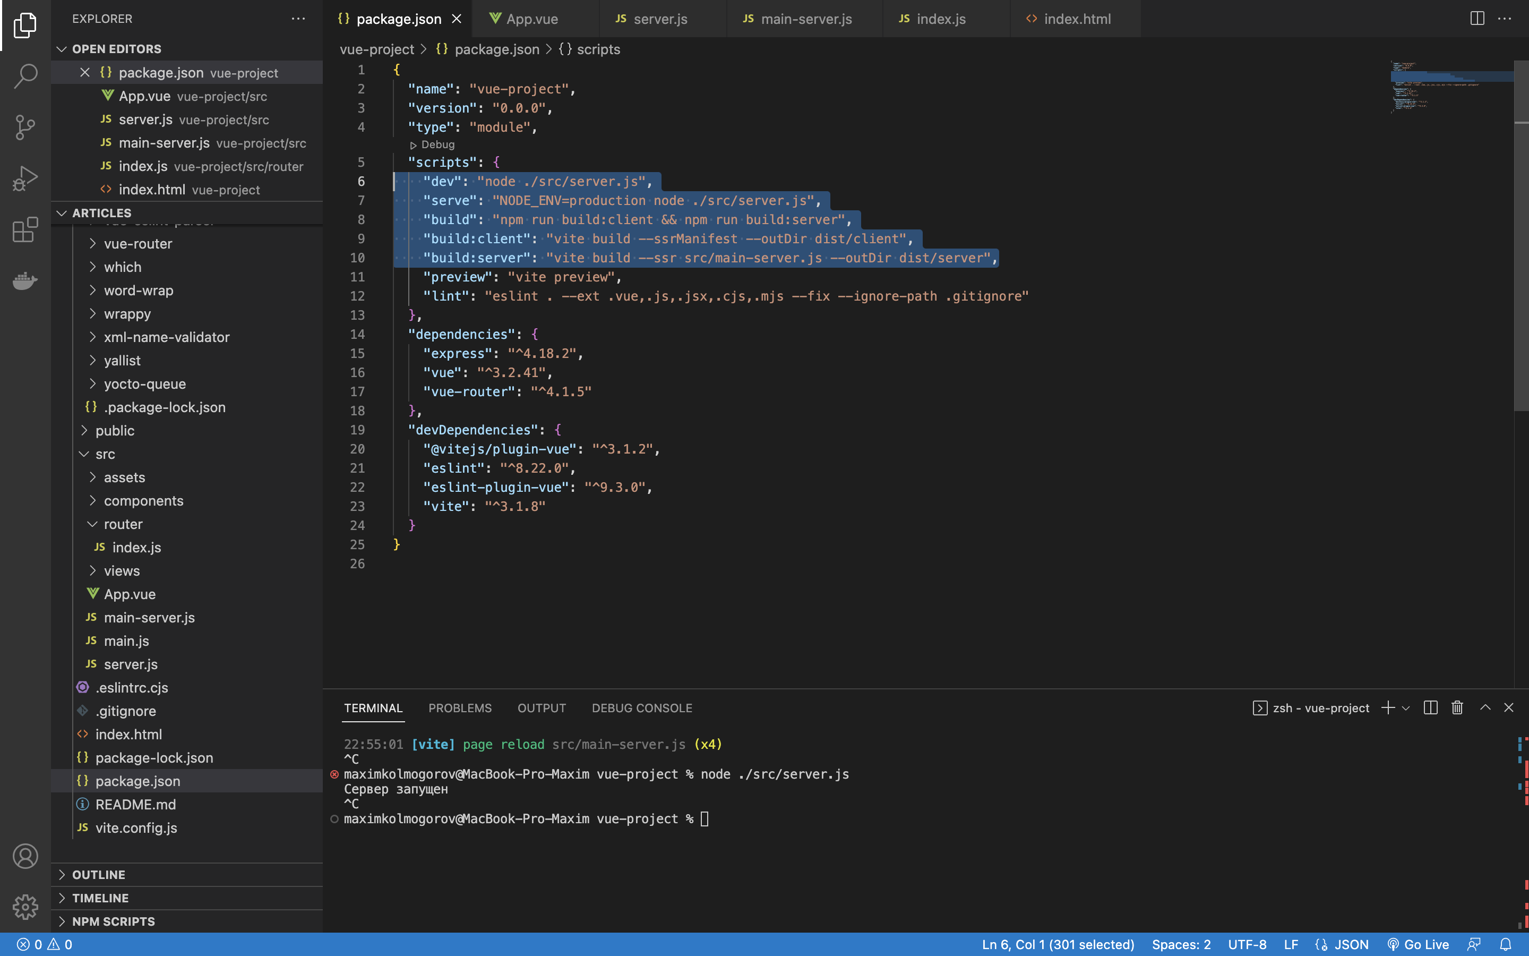Open the Source Control view icon
Image resolution: width=1529 pixels, height=956 pixels.
pos(25,127)
